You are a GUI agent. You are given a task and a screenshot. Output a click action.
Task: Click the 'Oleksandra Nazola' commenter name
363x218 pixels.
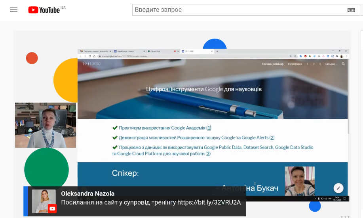88,194
